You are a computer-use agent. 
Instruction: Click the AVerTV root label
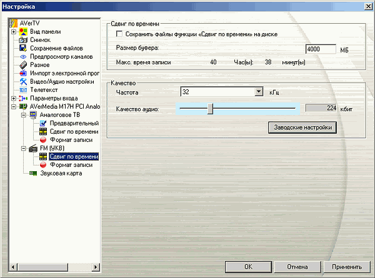29,23
